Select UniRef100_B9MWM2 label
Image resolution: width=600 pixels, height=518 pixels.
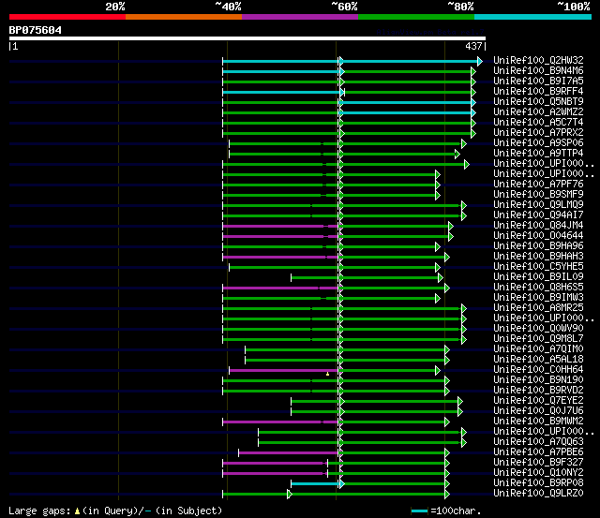point(538,422)
